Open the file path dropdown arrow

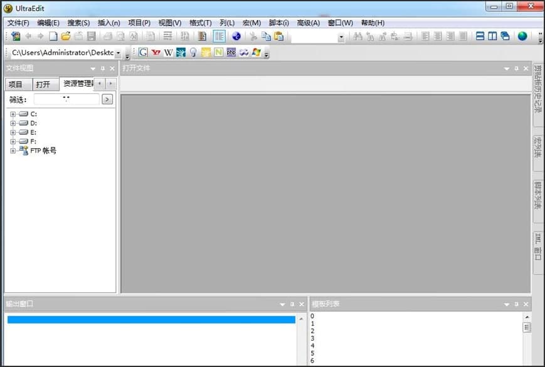(x=117, y=53)
